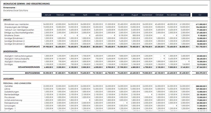This screenshot has height=113, width=211.
Task: Select row label 'Sonstiges - 1'
Action: pos(10,109)
